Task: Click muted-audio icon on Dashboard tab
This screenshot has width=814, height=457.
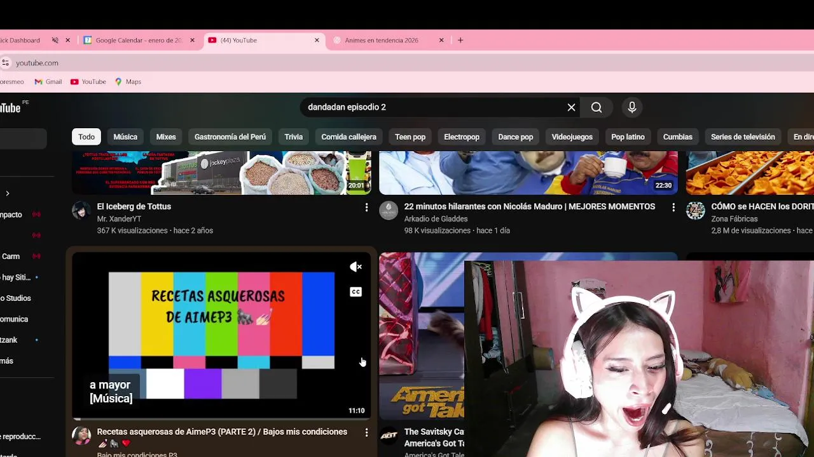Action: click(55, 40)
